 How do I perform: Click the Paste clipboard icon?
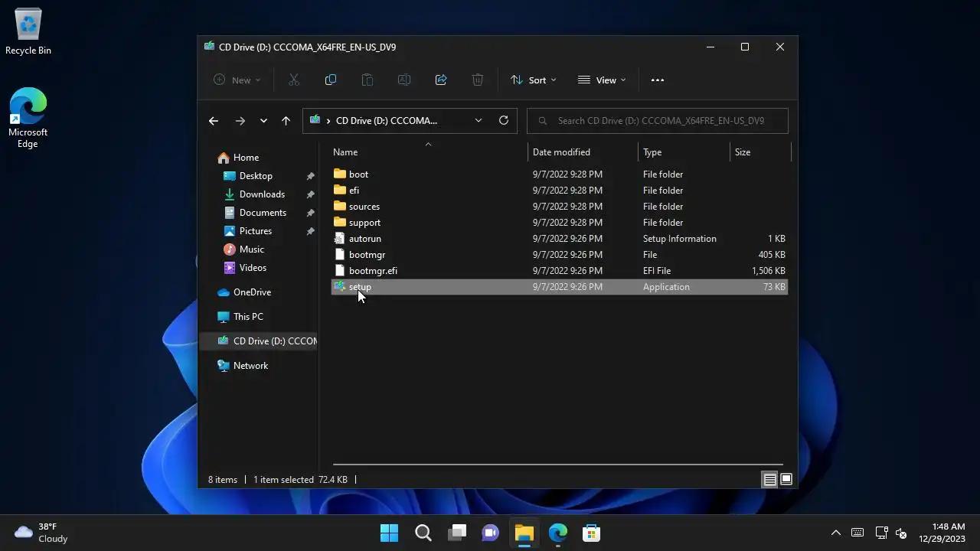[367, 80]
